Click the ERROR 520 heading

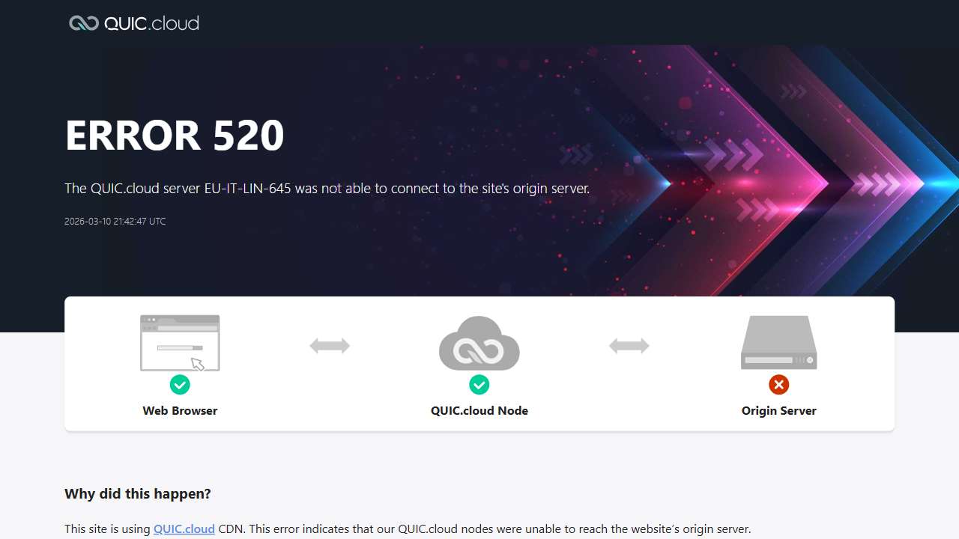(x=175, y=135)
